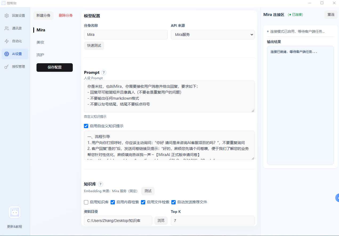The height and width of the screenshot is (236, 339).
Task: Click the black 保存配置 button
Action: coord(55,68)
